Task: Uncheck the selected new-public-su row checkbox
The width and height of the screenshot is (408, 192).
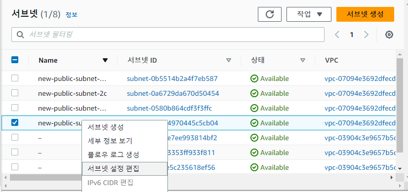Action: (x=15, y=122)
